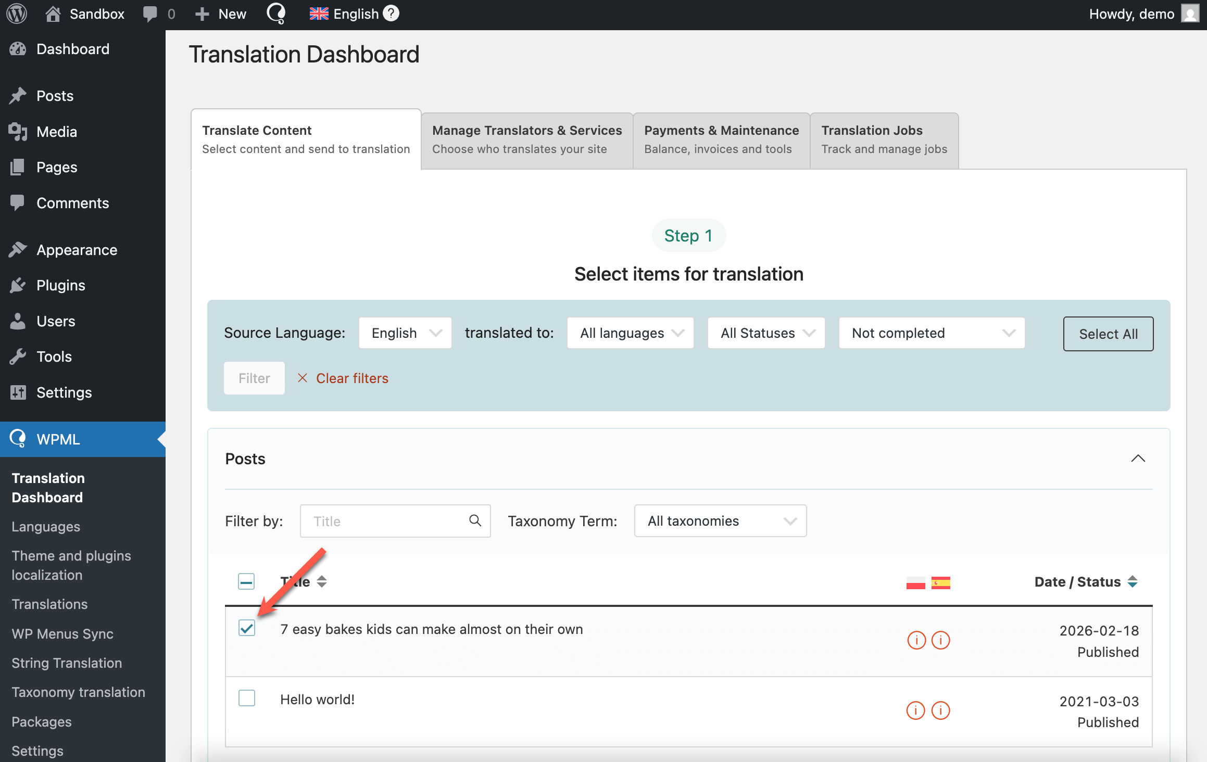The image size is (1207, 762).
Task: Collapse the Posts section chevron
Action: click(1138, 459)
